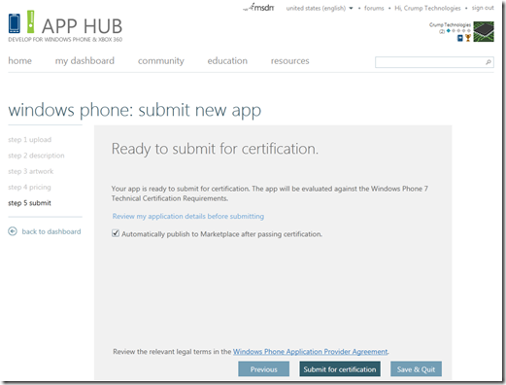Click the App Hub phone logo icon
This screenshot has height=385, width=506.
(15, 23)
